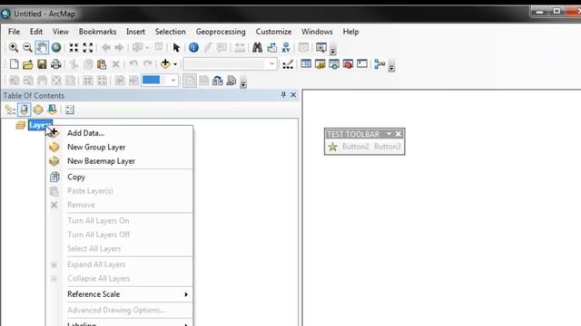
Task: Open the Table of Contents window icon
Action: click(x=306, y=63)
